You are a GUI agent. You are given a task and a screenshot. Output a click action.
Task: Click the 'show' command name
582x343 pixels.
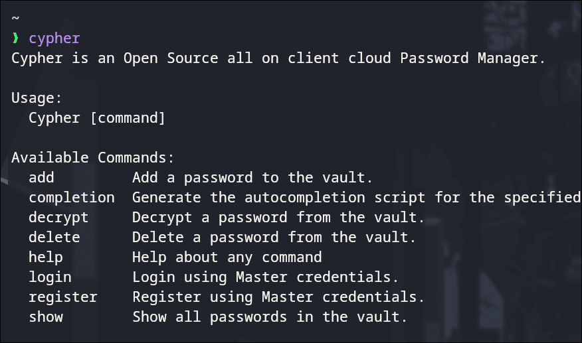click(x=45, y=317)
